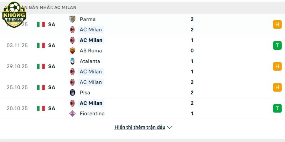Screen dimensions: 285x142
Task: Click orange H badge for Pisa match
Action: (x=277, y=87)
